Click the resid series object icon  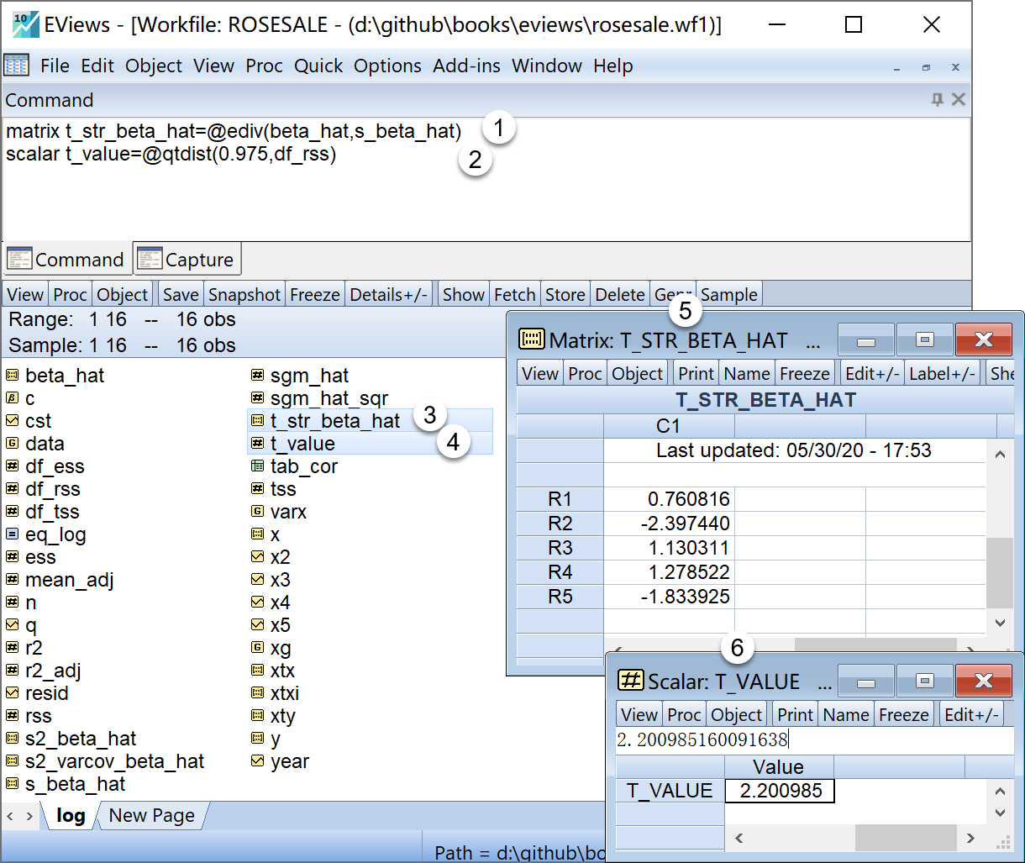click(x=13, y=693)
